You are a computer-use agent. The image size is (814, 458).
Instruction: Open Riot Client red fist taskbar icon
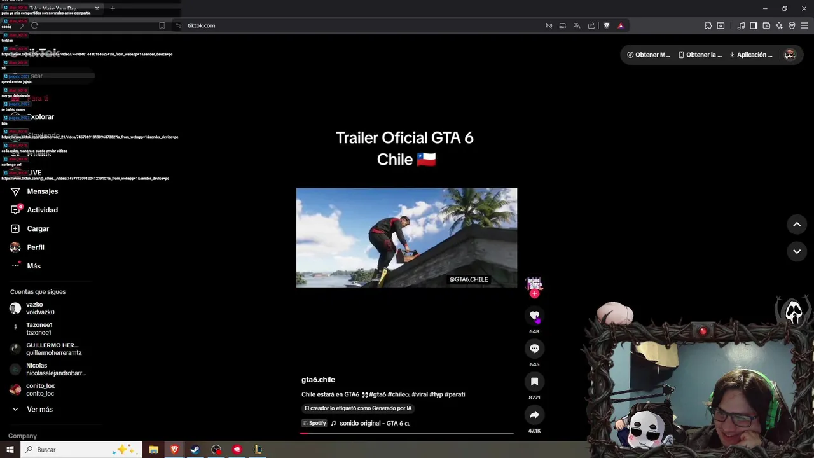[237, 450]
